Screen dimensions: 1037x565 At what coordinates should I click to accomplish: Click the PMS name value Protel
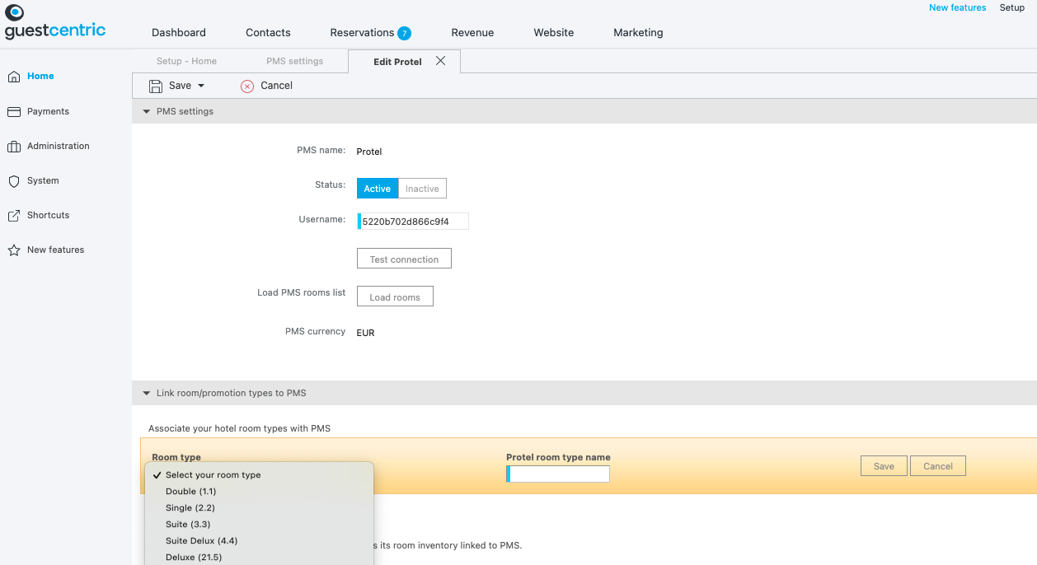(369, 152)
